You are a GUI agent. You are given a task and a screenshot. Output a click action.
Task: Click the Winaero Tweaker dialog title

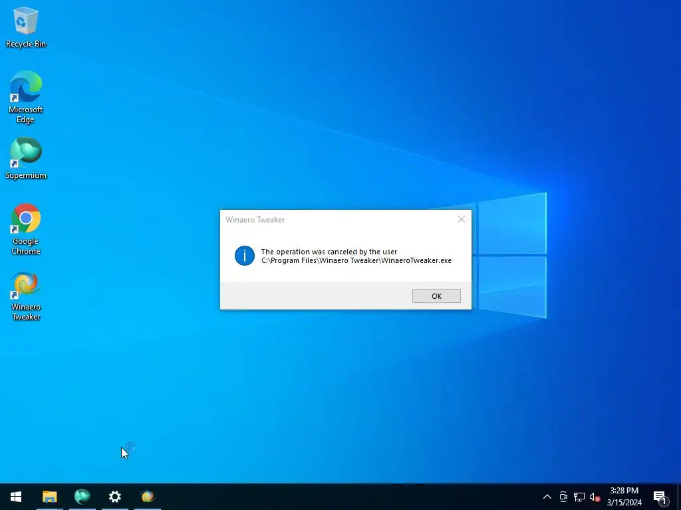pyautogui.click(x=255, y=220)
